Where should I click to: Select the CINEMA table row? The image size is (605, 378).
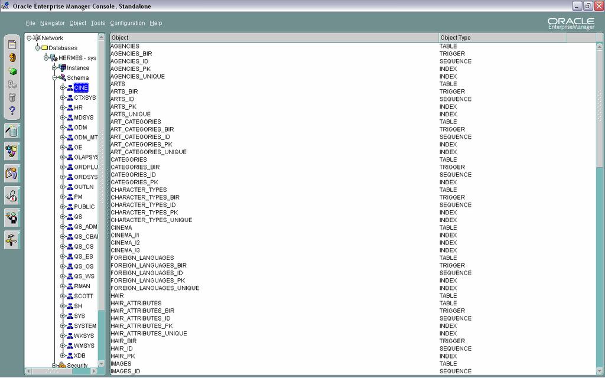tap(353, 227)
